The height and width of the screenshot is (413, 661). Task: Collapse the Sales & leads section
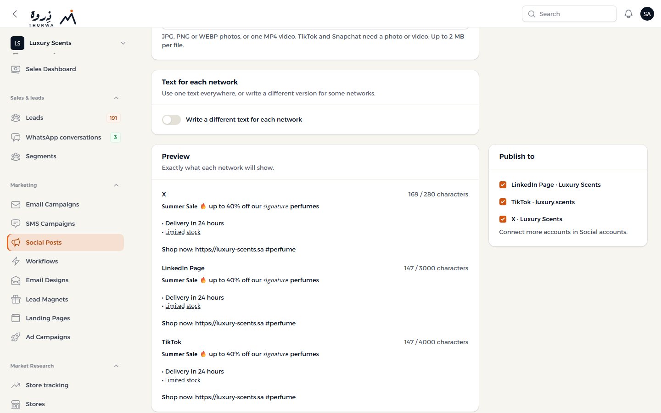click(116, 98)
